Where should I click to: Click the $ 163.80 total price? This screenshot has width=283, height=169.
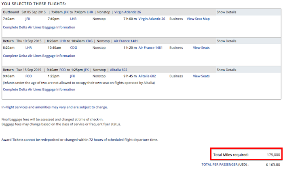click(x=273, y=165)
